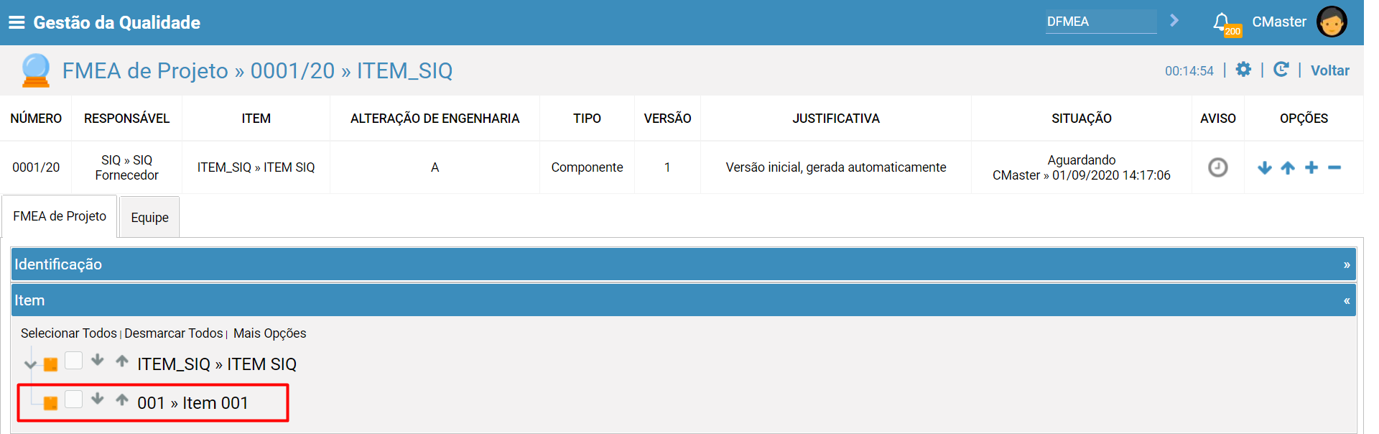Screen dimensions: 1379x434
Task: Click the up arrow on ITEM_SIQ row
Action: (x=122, y=360)
